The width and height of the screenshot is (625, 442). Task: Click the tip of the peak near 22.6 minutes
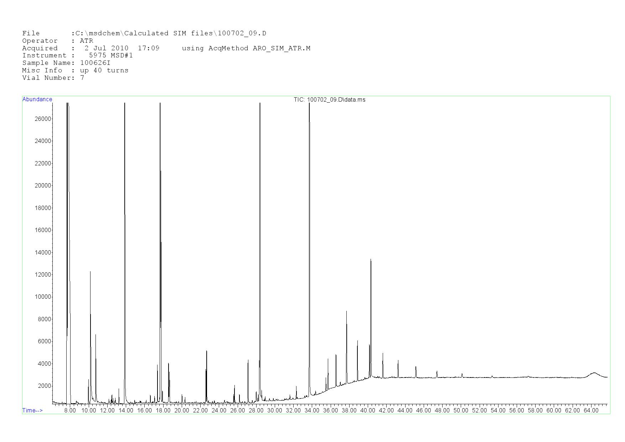[x=206, y=351]
